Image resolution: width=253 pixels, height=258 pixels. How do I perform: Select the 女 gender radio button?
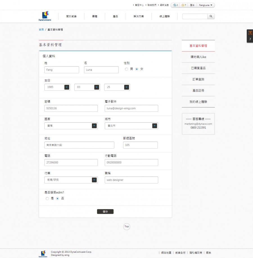click(x=137, y=69)
